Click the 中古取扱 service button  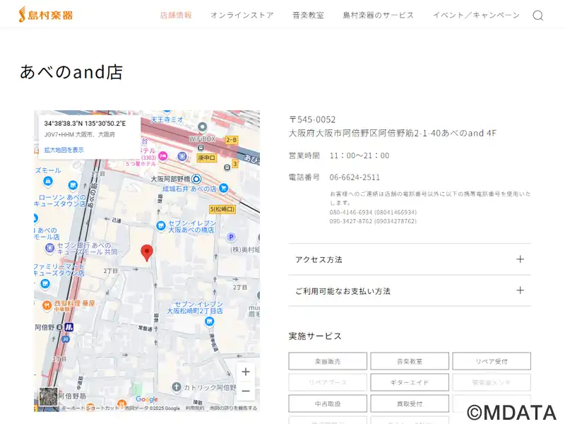[328, 404]
